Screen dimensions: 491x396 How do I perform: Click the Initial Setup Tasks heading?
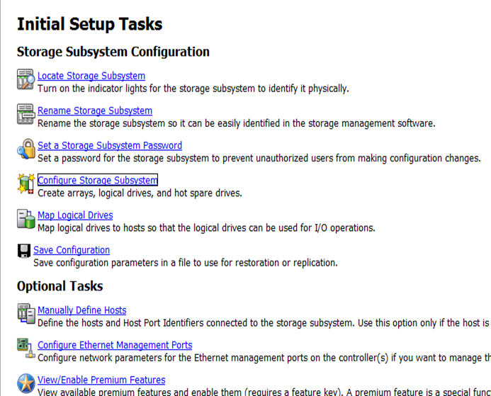[x=89, y=24]
